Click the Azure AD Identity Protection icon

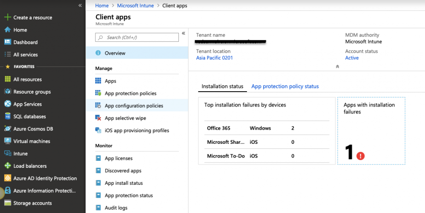[7, 179]
